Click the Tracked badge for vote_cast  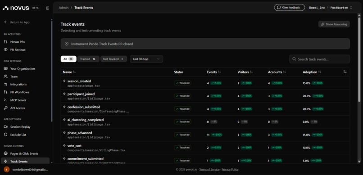click(182, 148)
